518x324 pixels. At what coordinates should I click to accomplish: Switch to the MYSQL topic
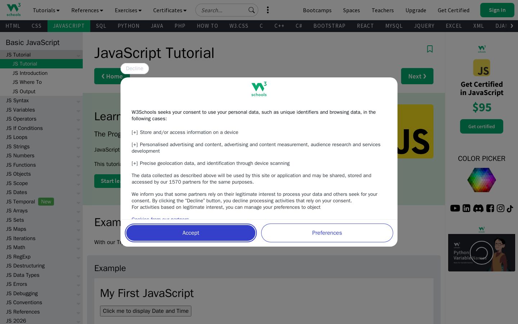(394, 26)
